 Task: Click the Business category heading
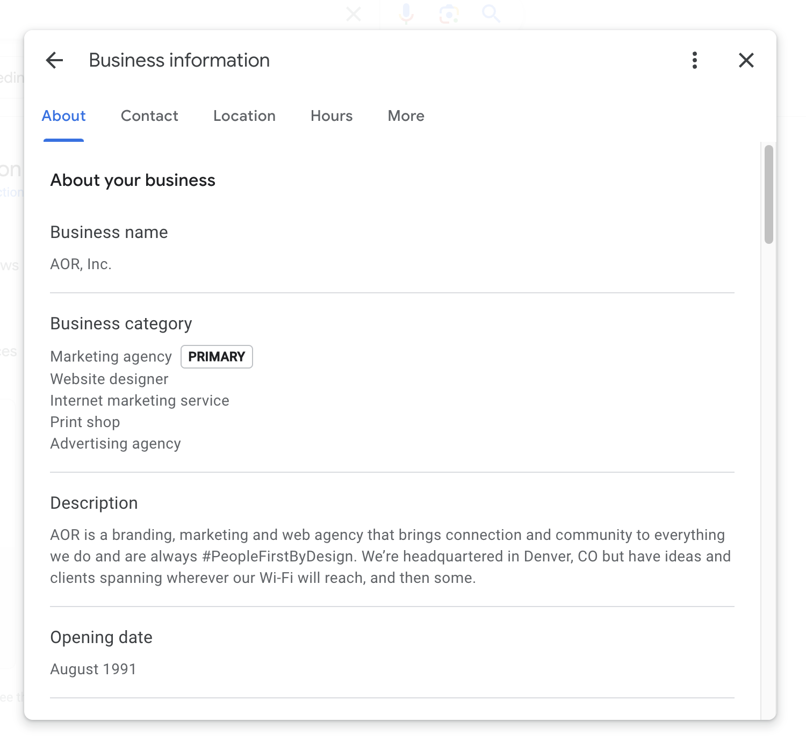click(x=121, y=324)
